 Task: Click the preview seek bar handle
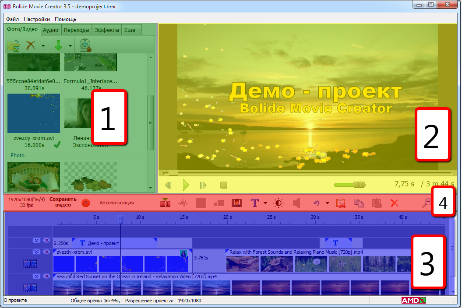pyautogui.click(x=173, y=173)
